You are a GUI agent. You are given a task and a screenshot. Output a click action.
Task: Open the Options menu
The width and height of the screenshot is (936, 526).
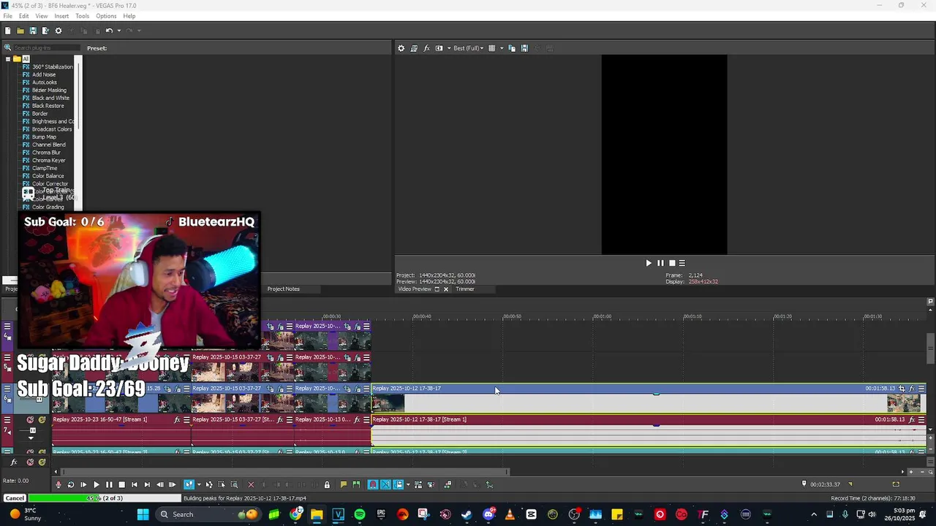(106, 16)
